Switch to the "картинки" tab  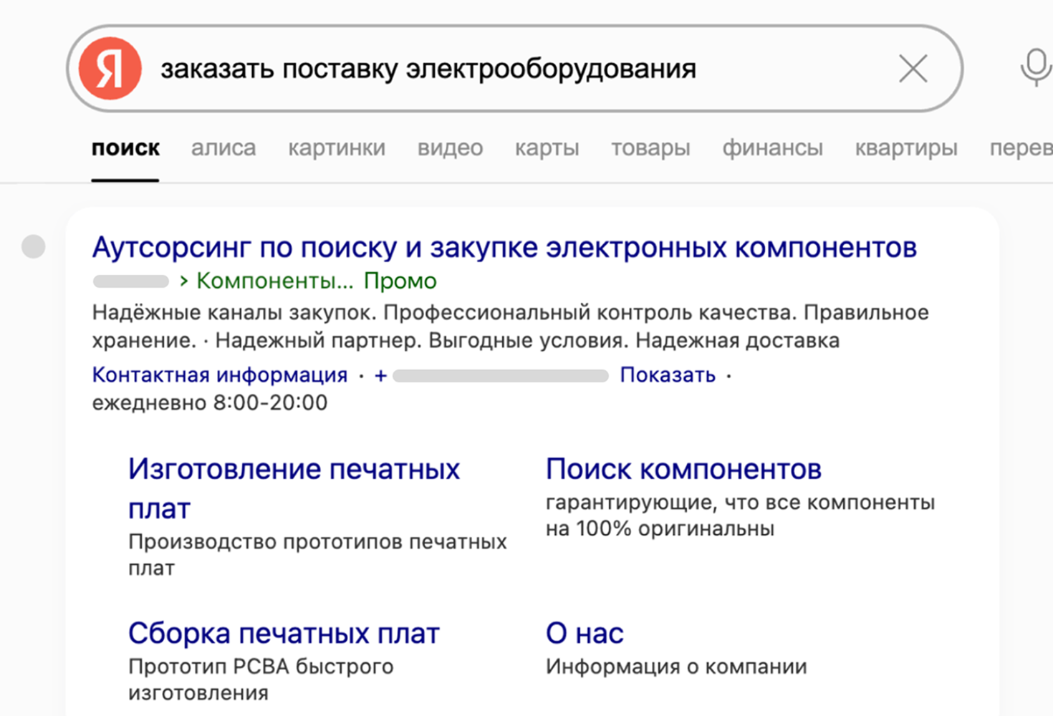point(337,148)
